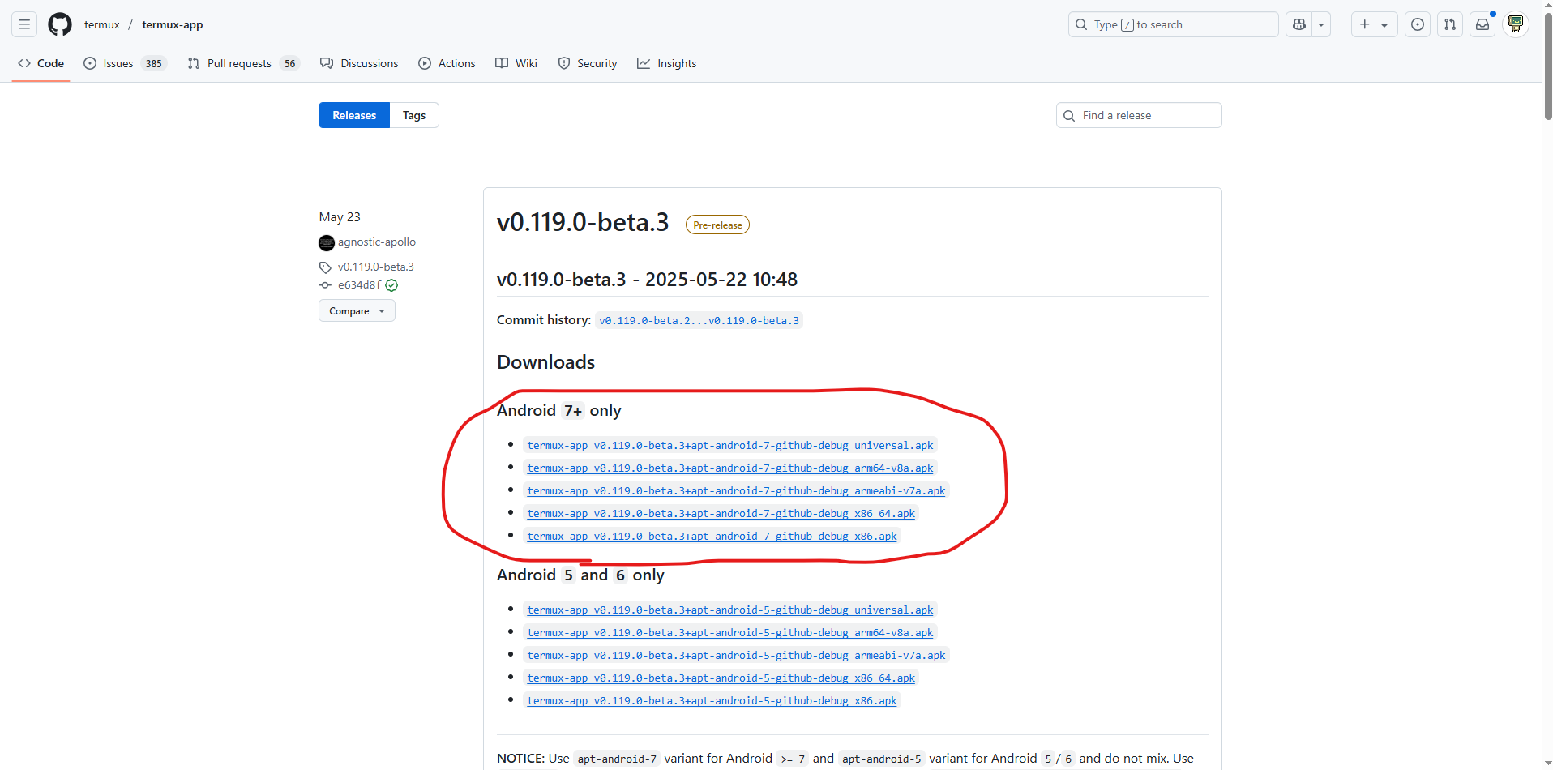1553x770 pixels.
Task: Download android-7 armeabi-v7a apk
Action: click(736, 491)
